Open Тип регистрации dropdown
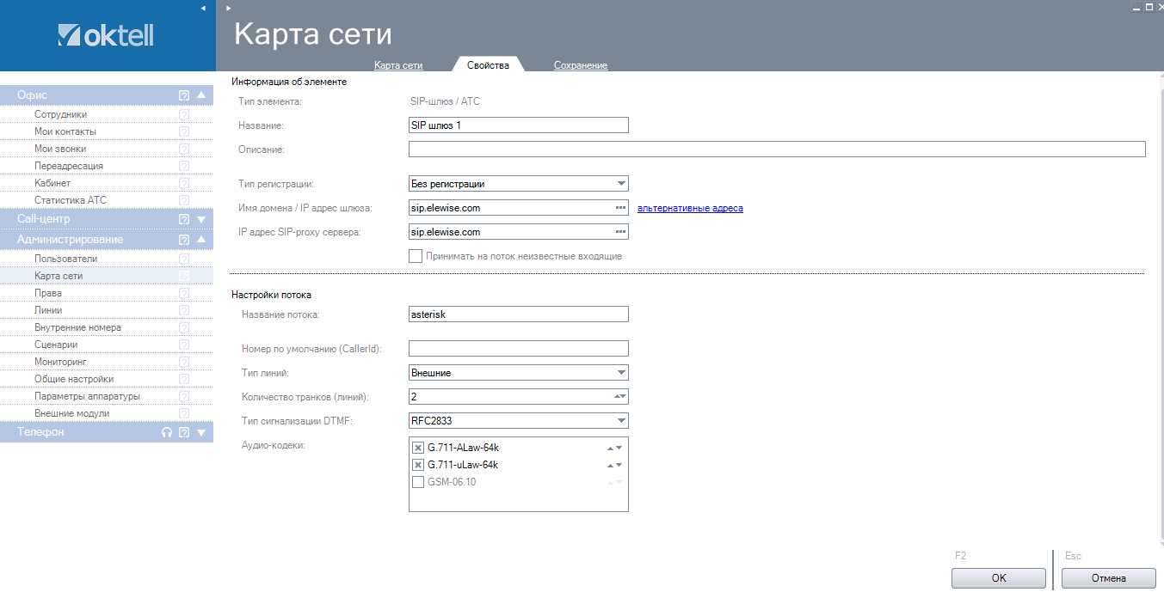 [x=620, y=184]
